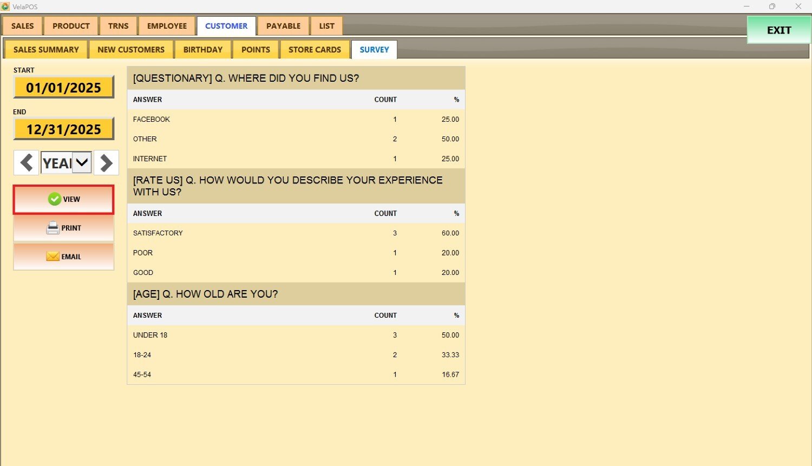The width and height of the screenshot is (812, 466).
Task: Switch to the Sales main tab
Action: point(23,26)
